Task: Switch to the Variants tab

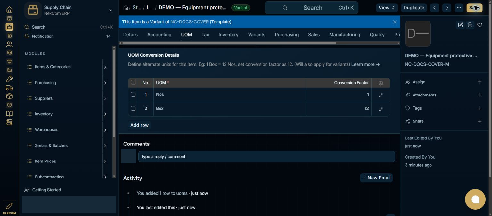Action: click(x=257, y=35)
